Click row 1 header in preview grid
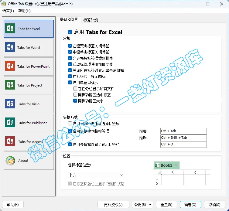The width and height of the screenshot is (229, 211). click(x=157, y=178)
